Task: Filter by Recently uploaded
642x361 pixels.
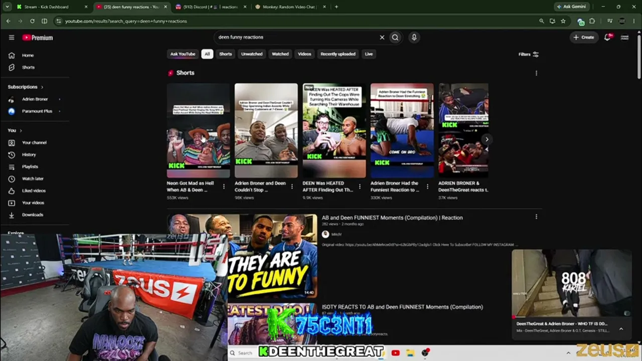Action: (x=338, y=54)
